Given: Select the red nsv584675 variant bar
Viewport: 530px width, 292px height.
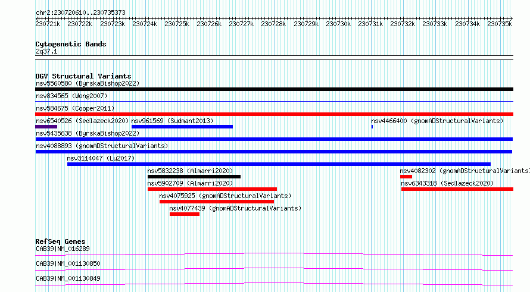Looking at the screenshot, I should [x=274, y=114].
